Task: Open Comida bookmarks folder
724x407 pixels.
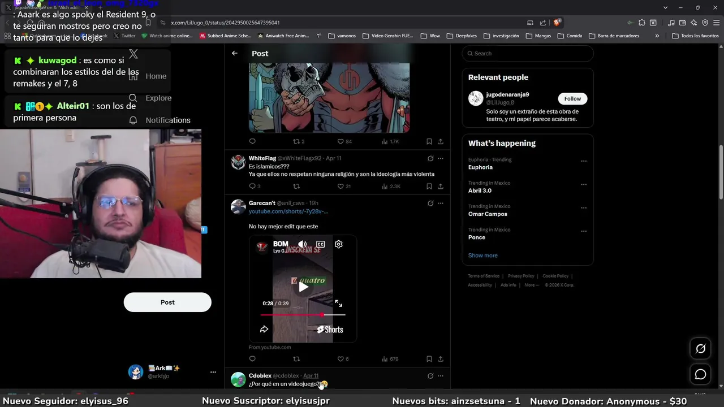Action: (x=570, y=36)
